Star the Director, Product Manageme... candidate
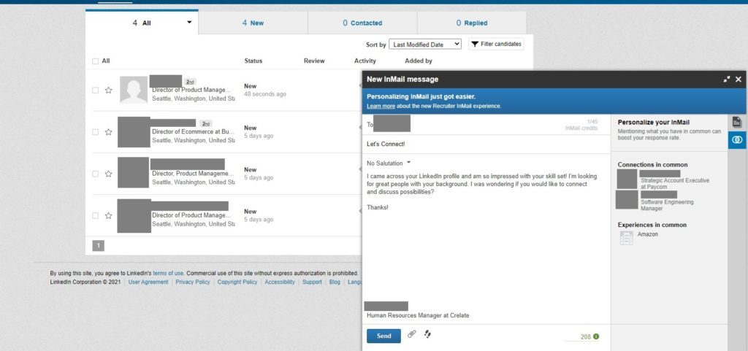The image size is (748, 351). point(108,174)
